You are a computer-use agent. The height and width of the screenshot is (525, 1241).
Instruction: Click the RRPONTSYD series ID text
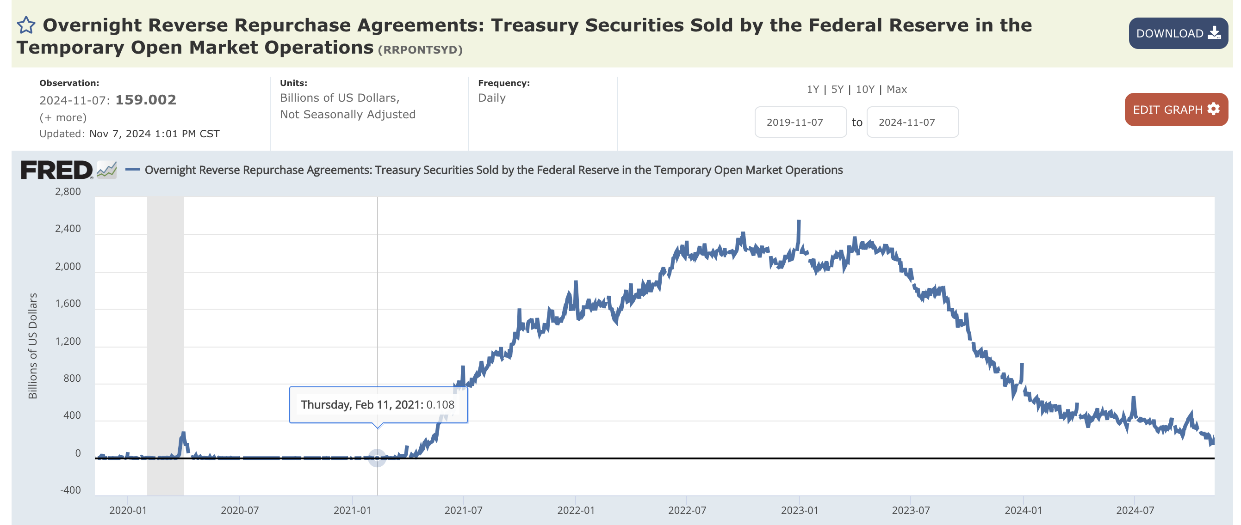[x=420, y=50]
